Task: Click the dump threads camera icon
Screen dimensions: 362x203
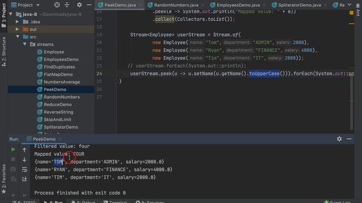Action: coord(13,169)
